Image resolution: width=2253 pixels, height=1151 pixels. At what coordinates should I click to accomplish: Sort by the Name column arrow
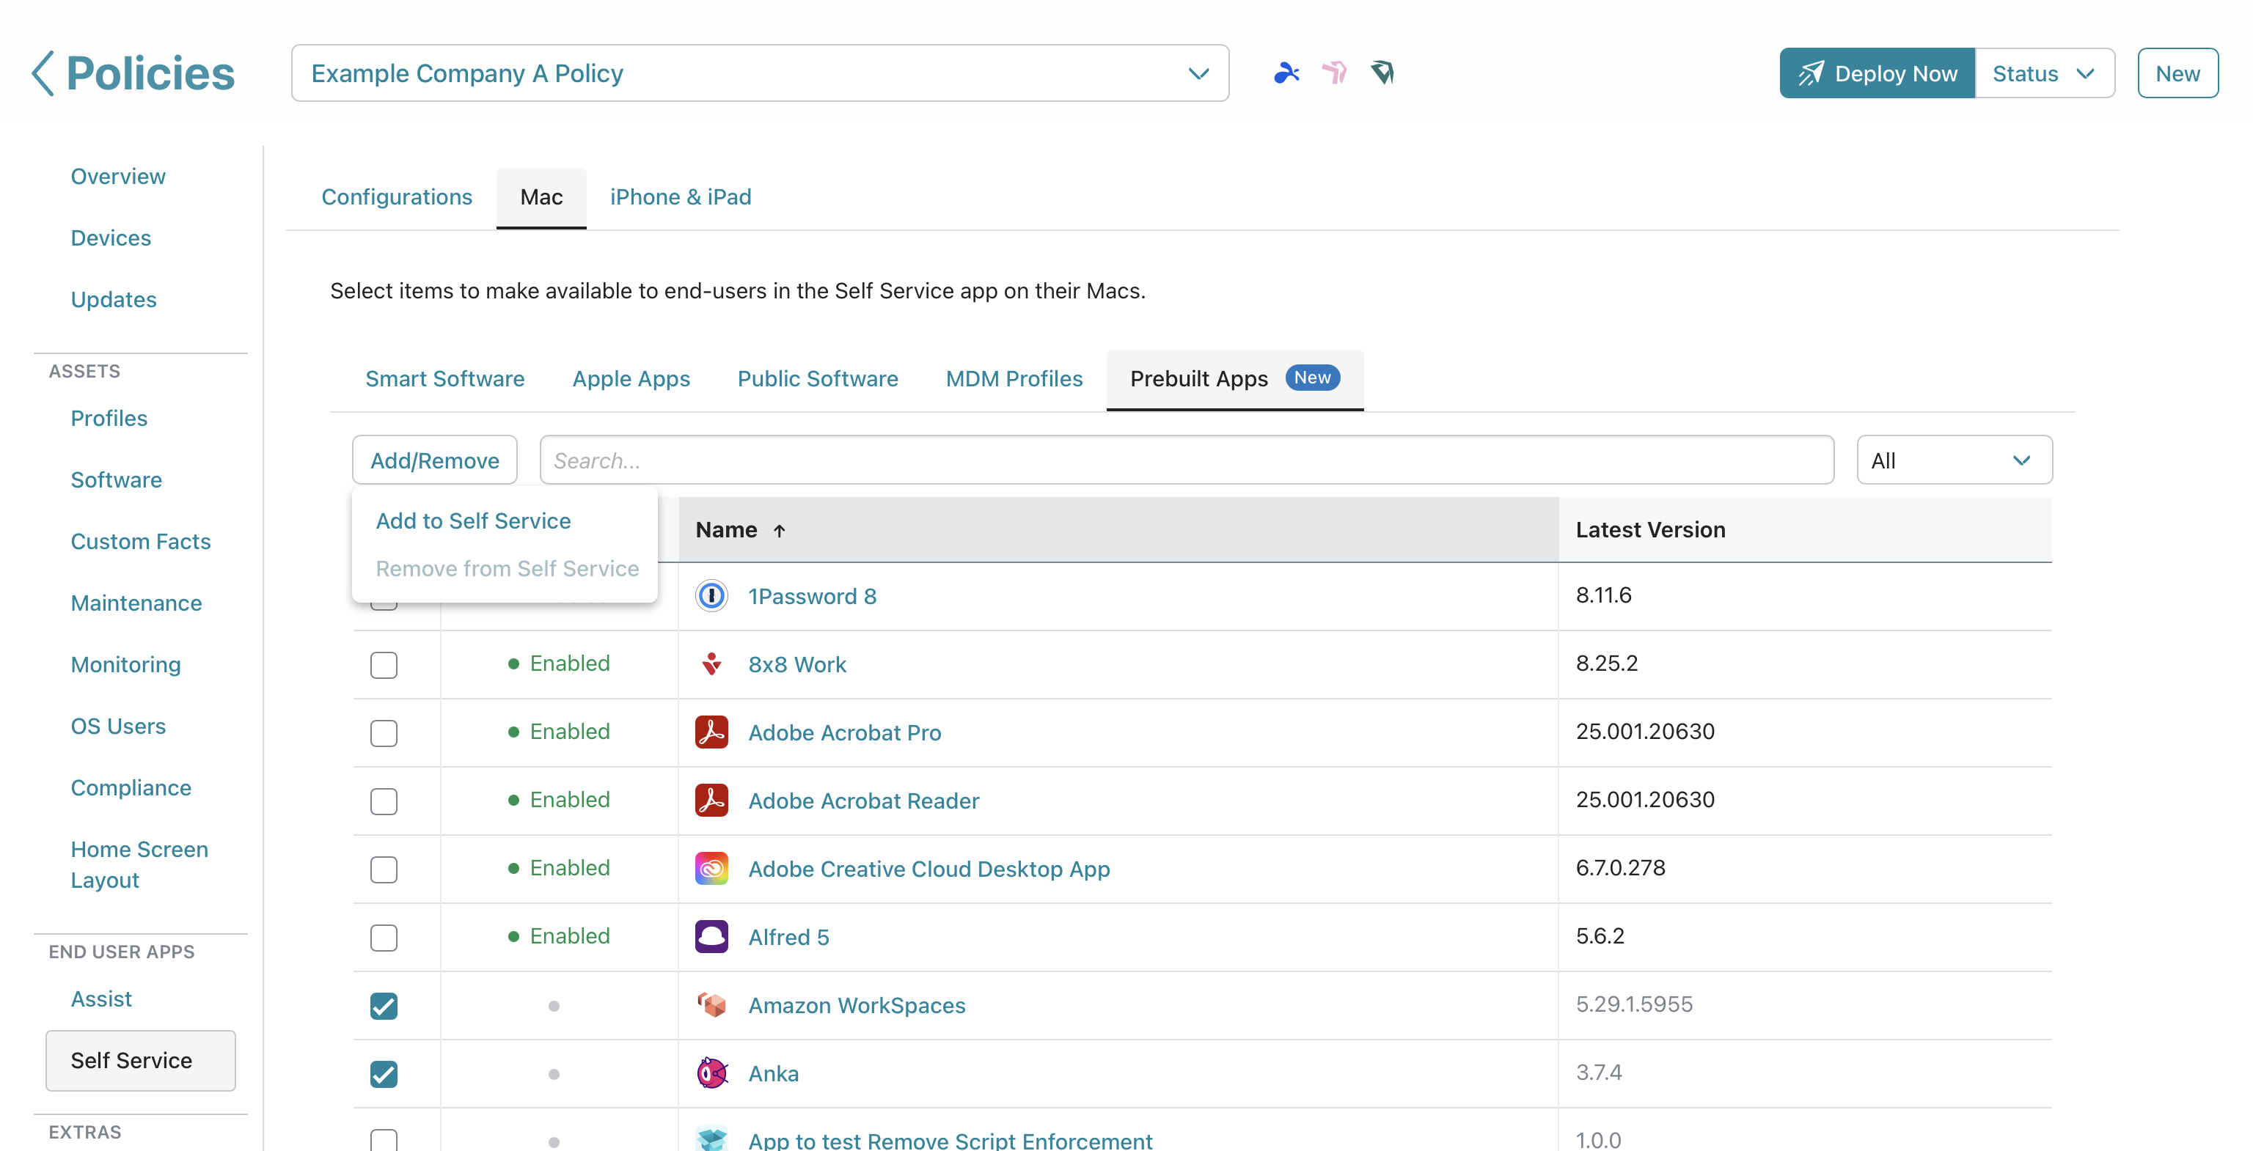(x=780, y=531)
